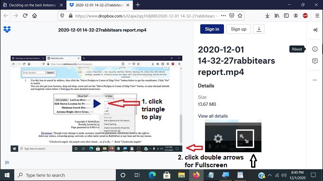The width and height of the screenshot is (323, 181).
Task: Open a new browser tab with plus button
Action: [138, 5]
